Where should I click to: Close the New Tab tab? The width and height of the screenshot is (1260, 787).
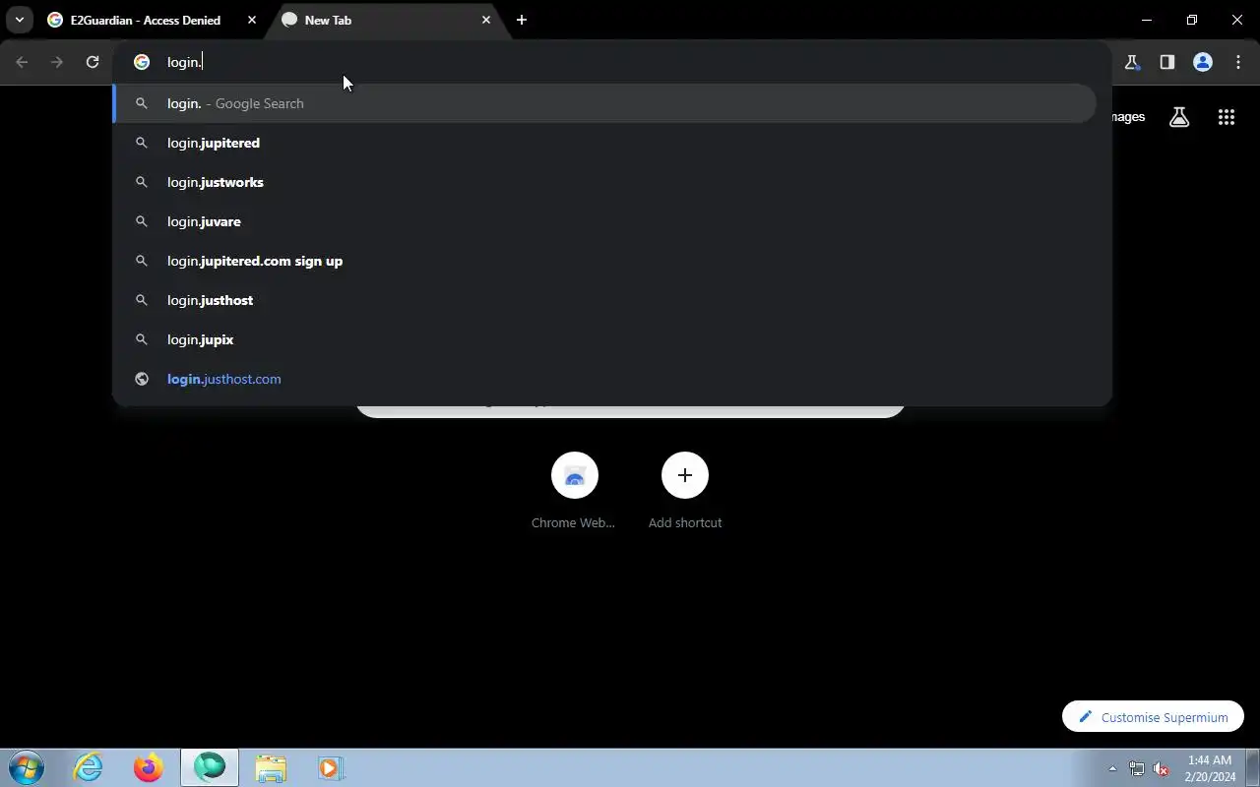486,20
